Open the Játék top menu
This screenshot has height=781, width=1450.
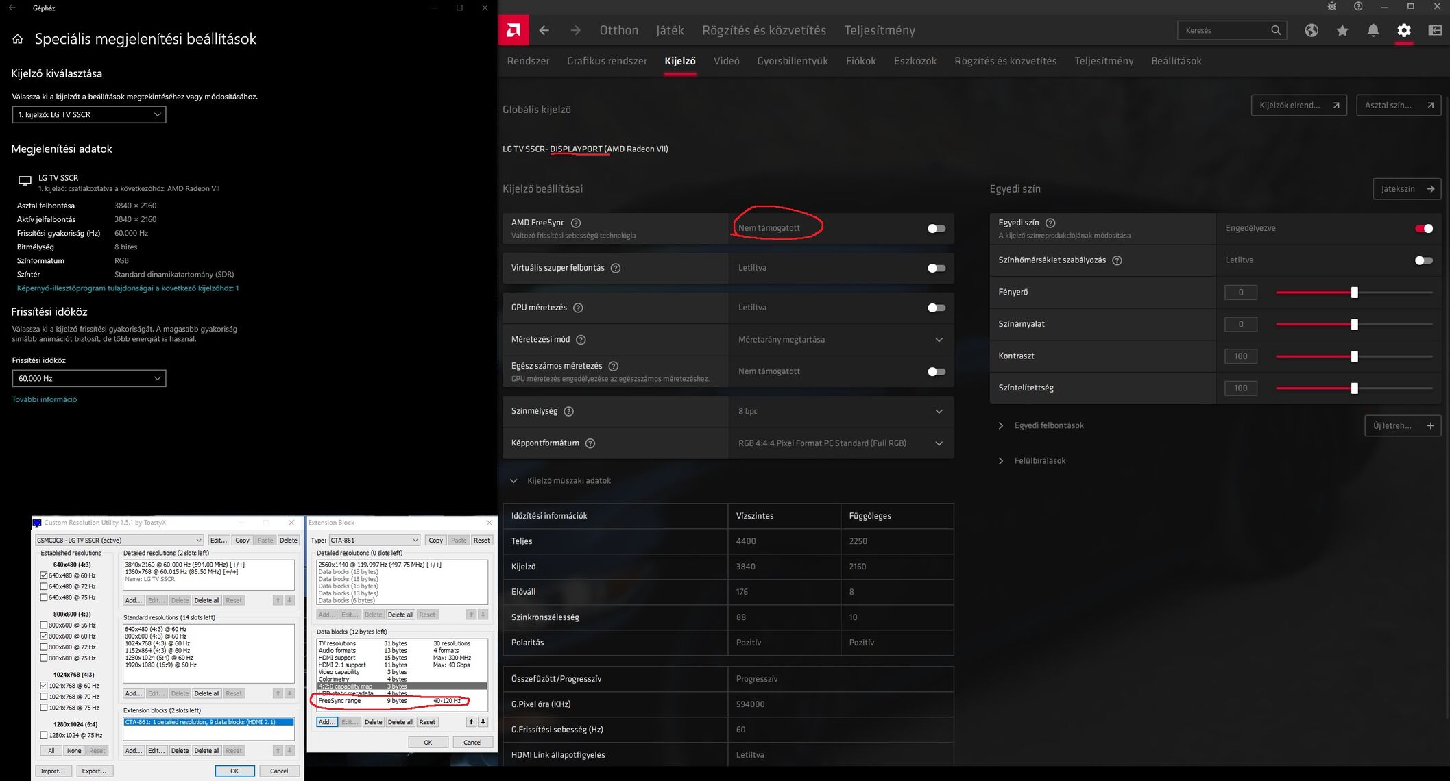click(x=670, y=30)
